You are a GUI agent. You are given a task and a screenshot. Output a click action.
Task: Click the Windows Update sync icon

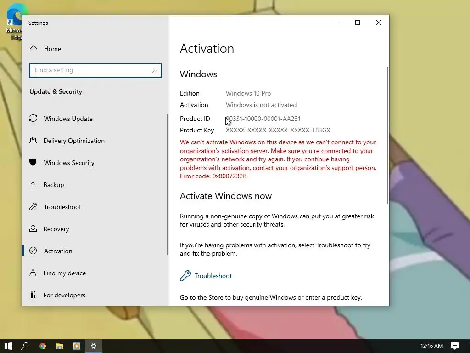coord(33,119)
